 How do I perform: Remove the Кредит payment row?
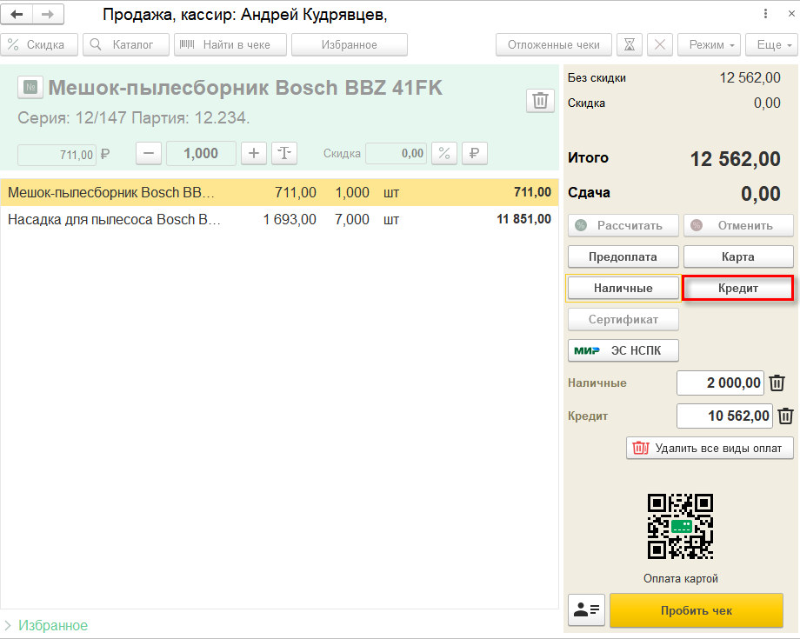click(785, 416)
